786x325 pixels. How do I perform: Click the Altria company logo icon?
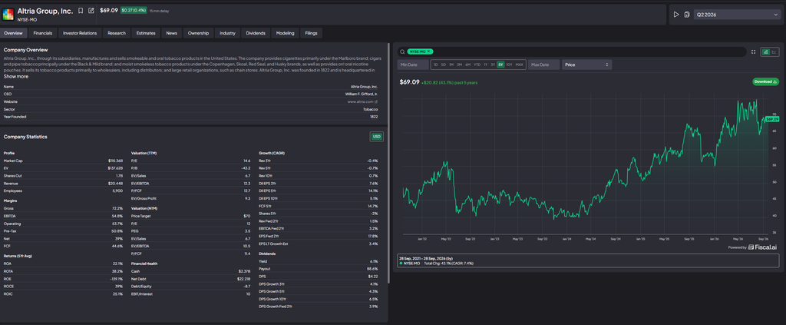[8, 14]
